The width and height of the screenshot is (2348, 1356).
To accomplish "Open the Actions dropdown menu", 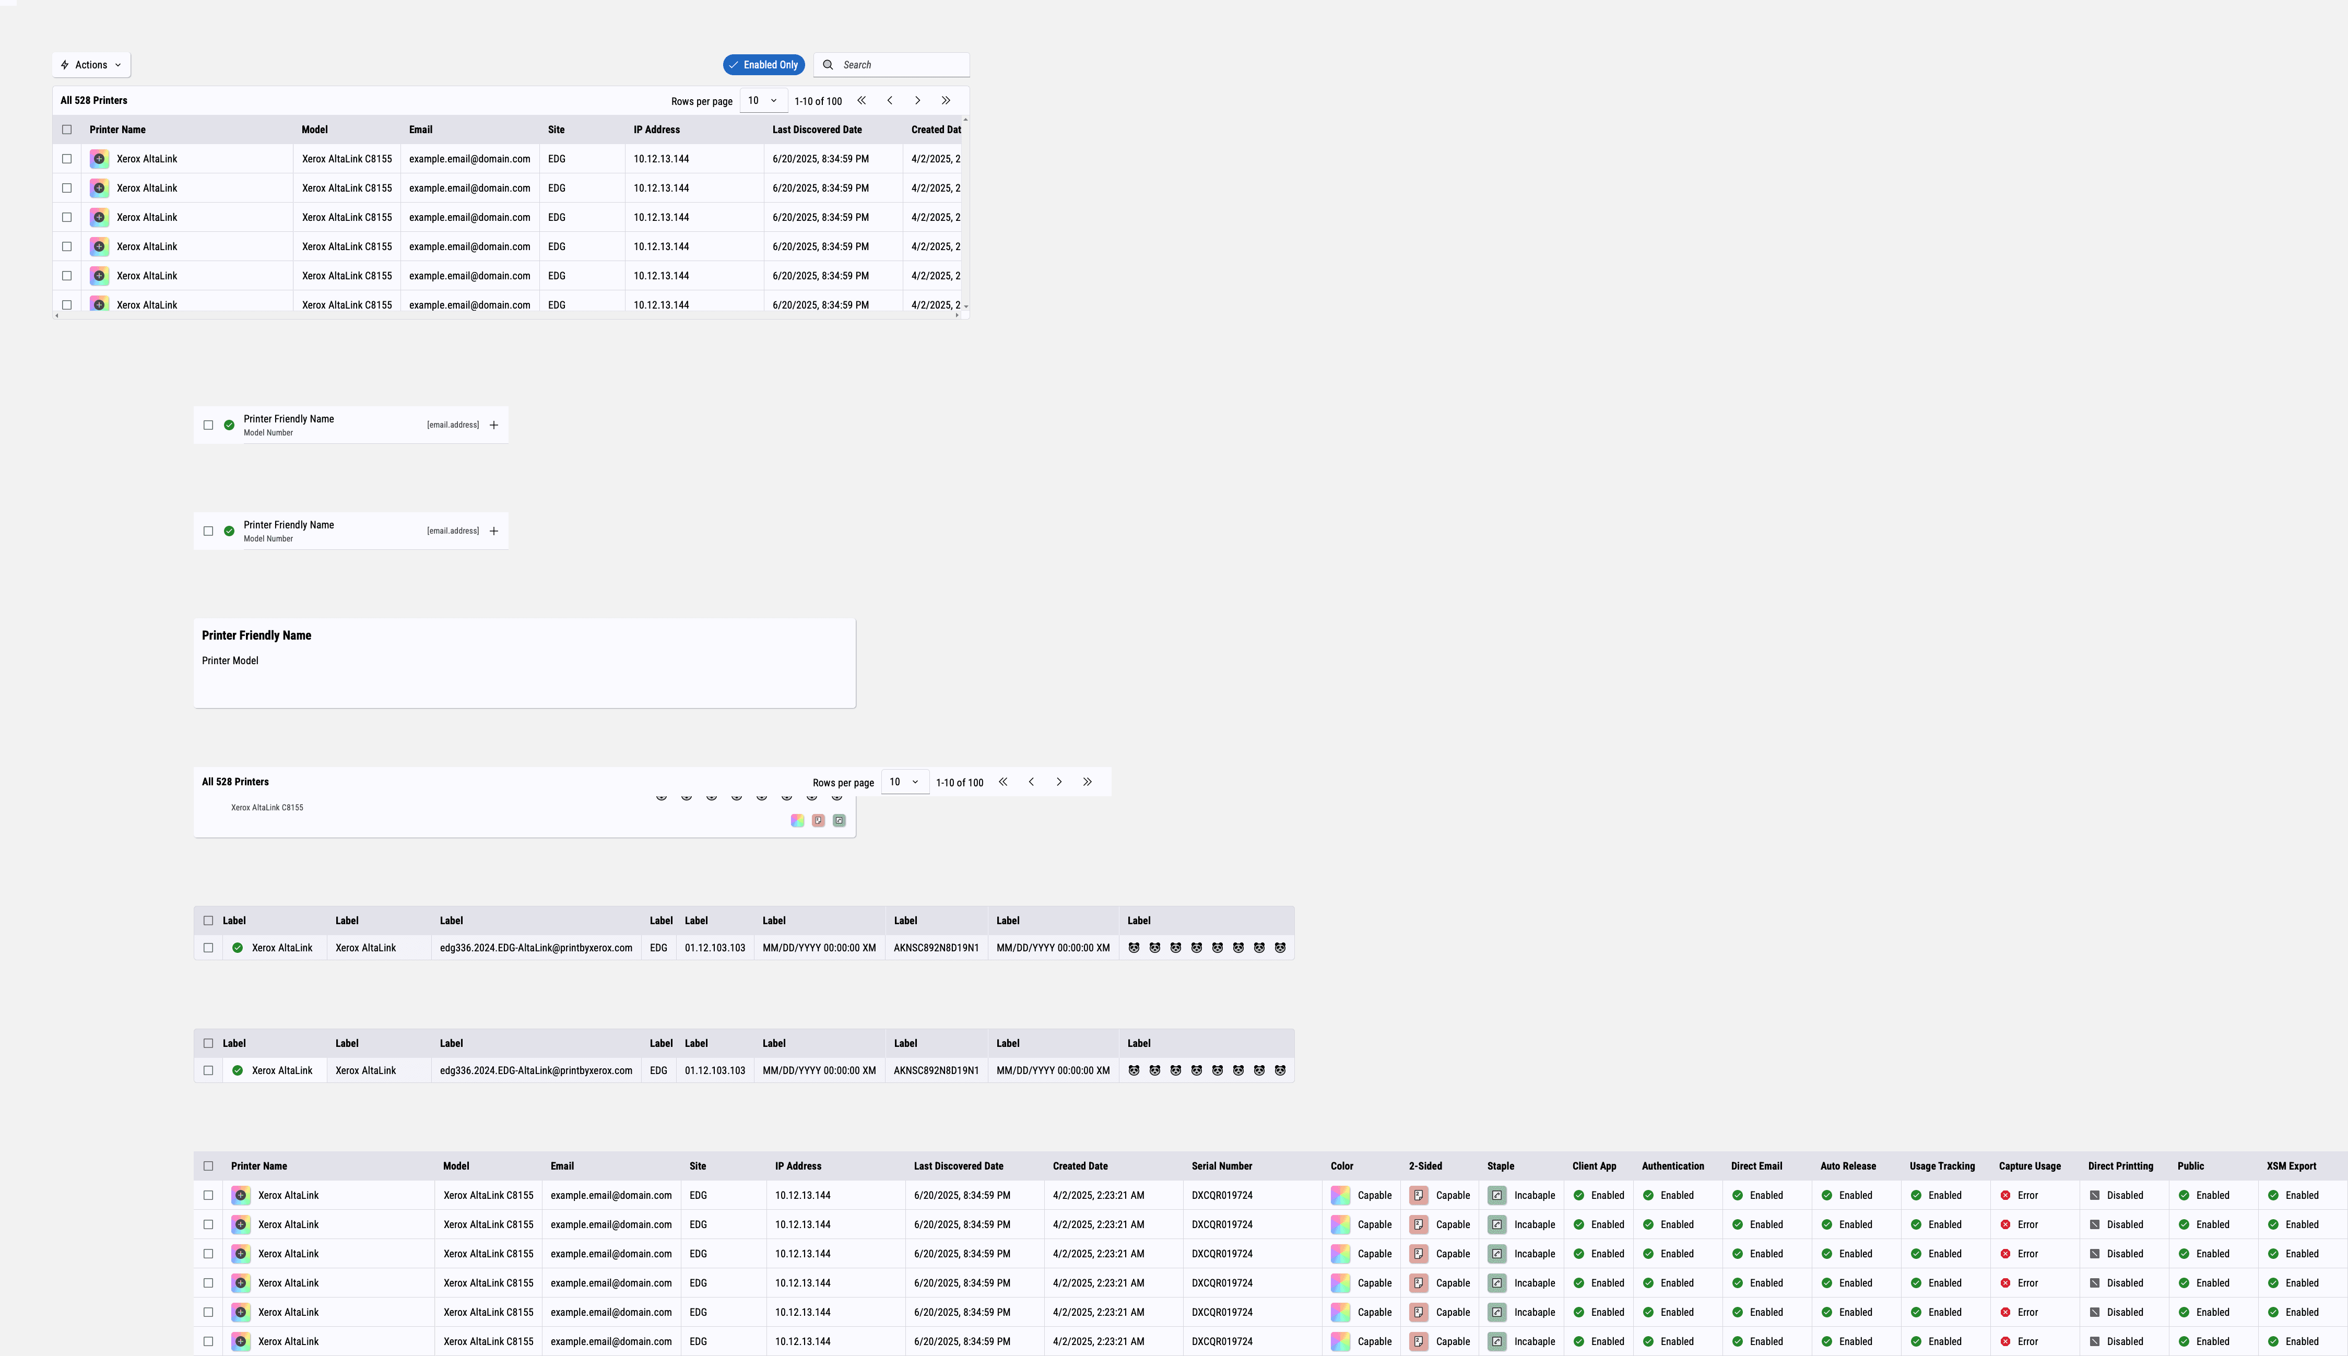I will click(91, 65).
